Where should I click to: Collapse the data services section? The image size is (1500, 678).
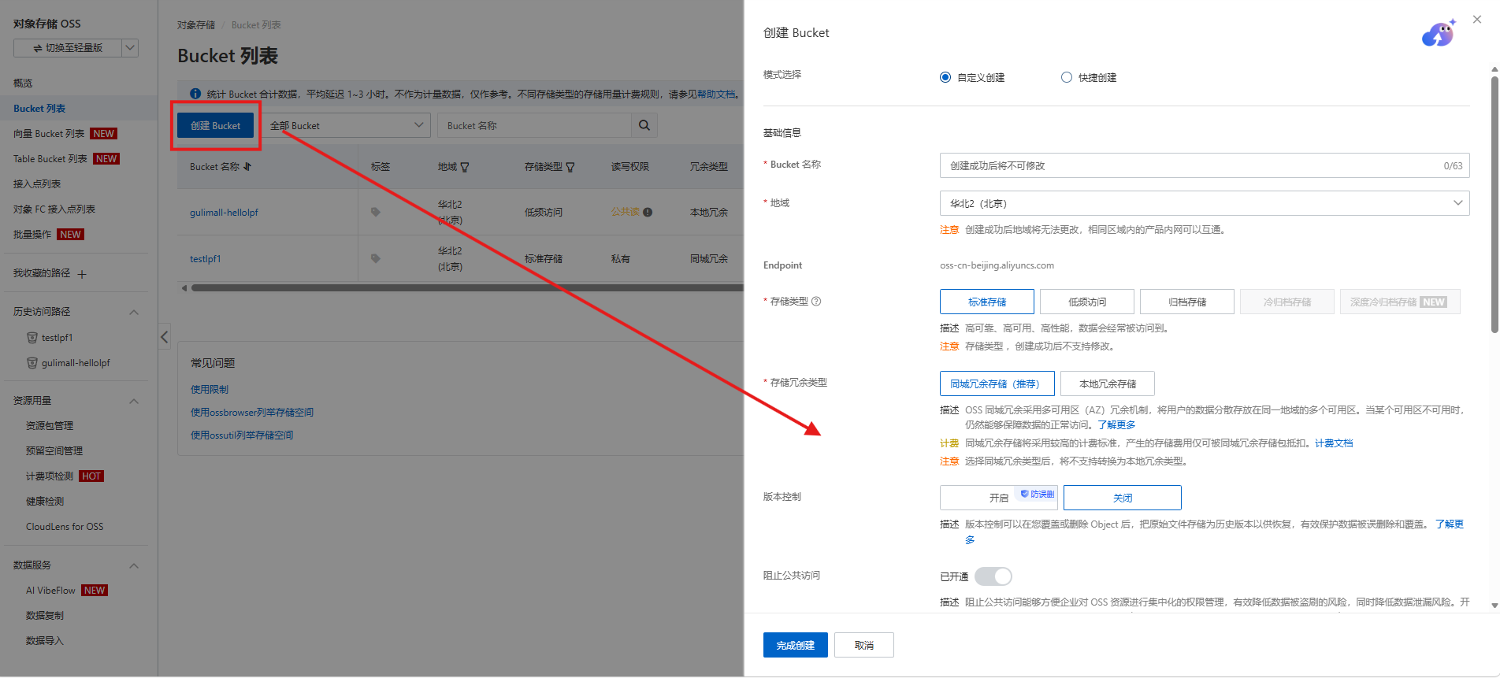(x=134, y=566)
